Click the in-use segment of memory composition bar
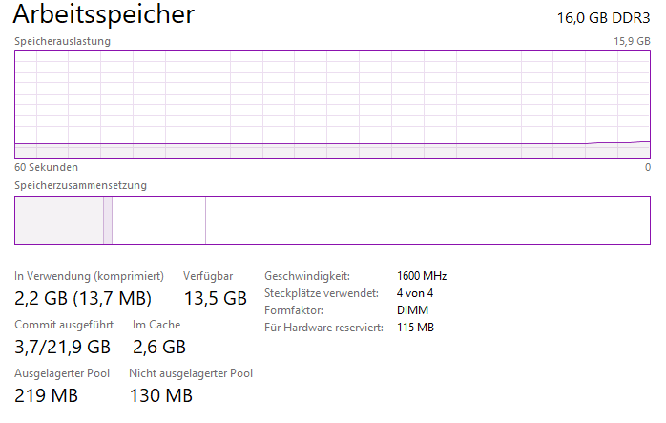 tap(59, 221)
